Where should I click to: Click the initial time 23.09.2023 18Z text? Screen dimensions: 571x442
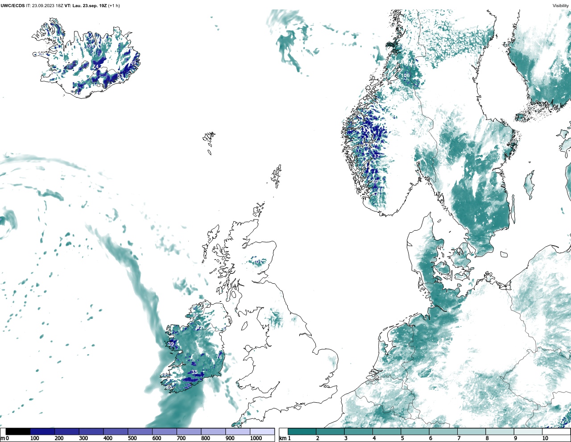[x=48, y=6]
